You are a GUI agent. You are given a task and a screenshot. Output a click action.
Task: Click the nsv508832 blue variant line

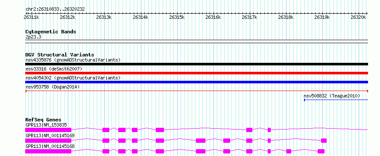coord(336,100)
